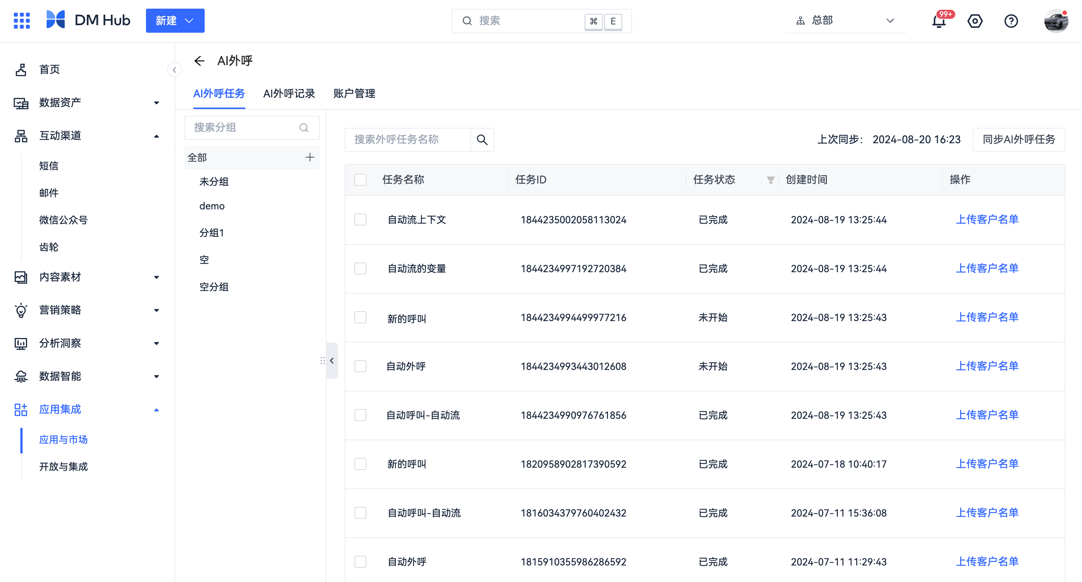Open 应用与市场 in the sidebar
This screenshot has width=1082, height=582.
pos(63,440)
